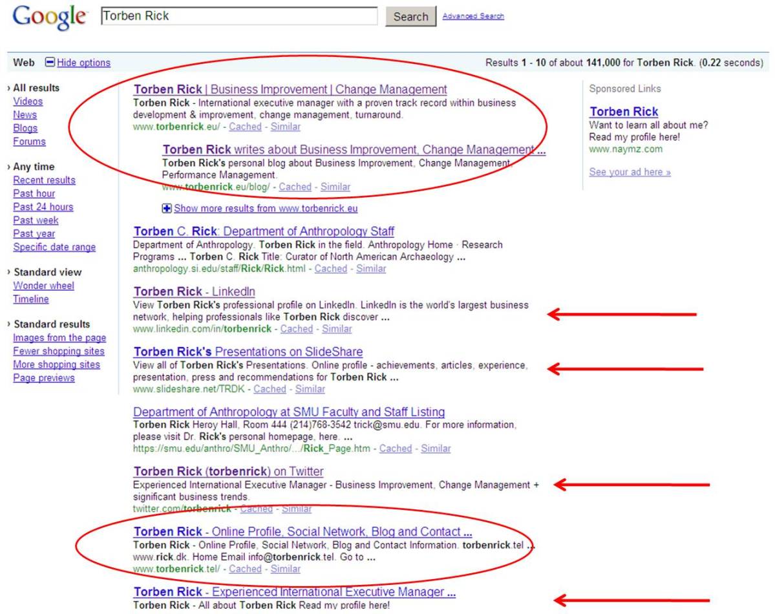Viewport: 775px width, 614px height.
Task: Open Similar link for slideshare.net result
Action: click(310, 389)
